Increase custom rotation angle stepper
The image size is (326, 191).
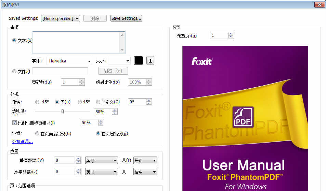coord(149,100)
